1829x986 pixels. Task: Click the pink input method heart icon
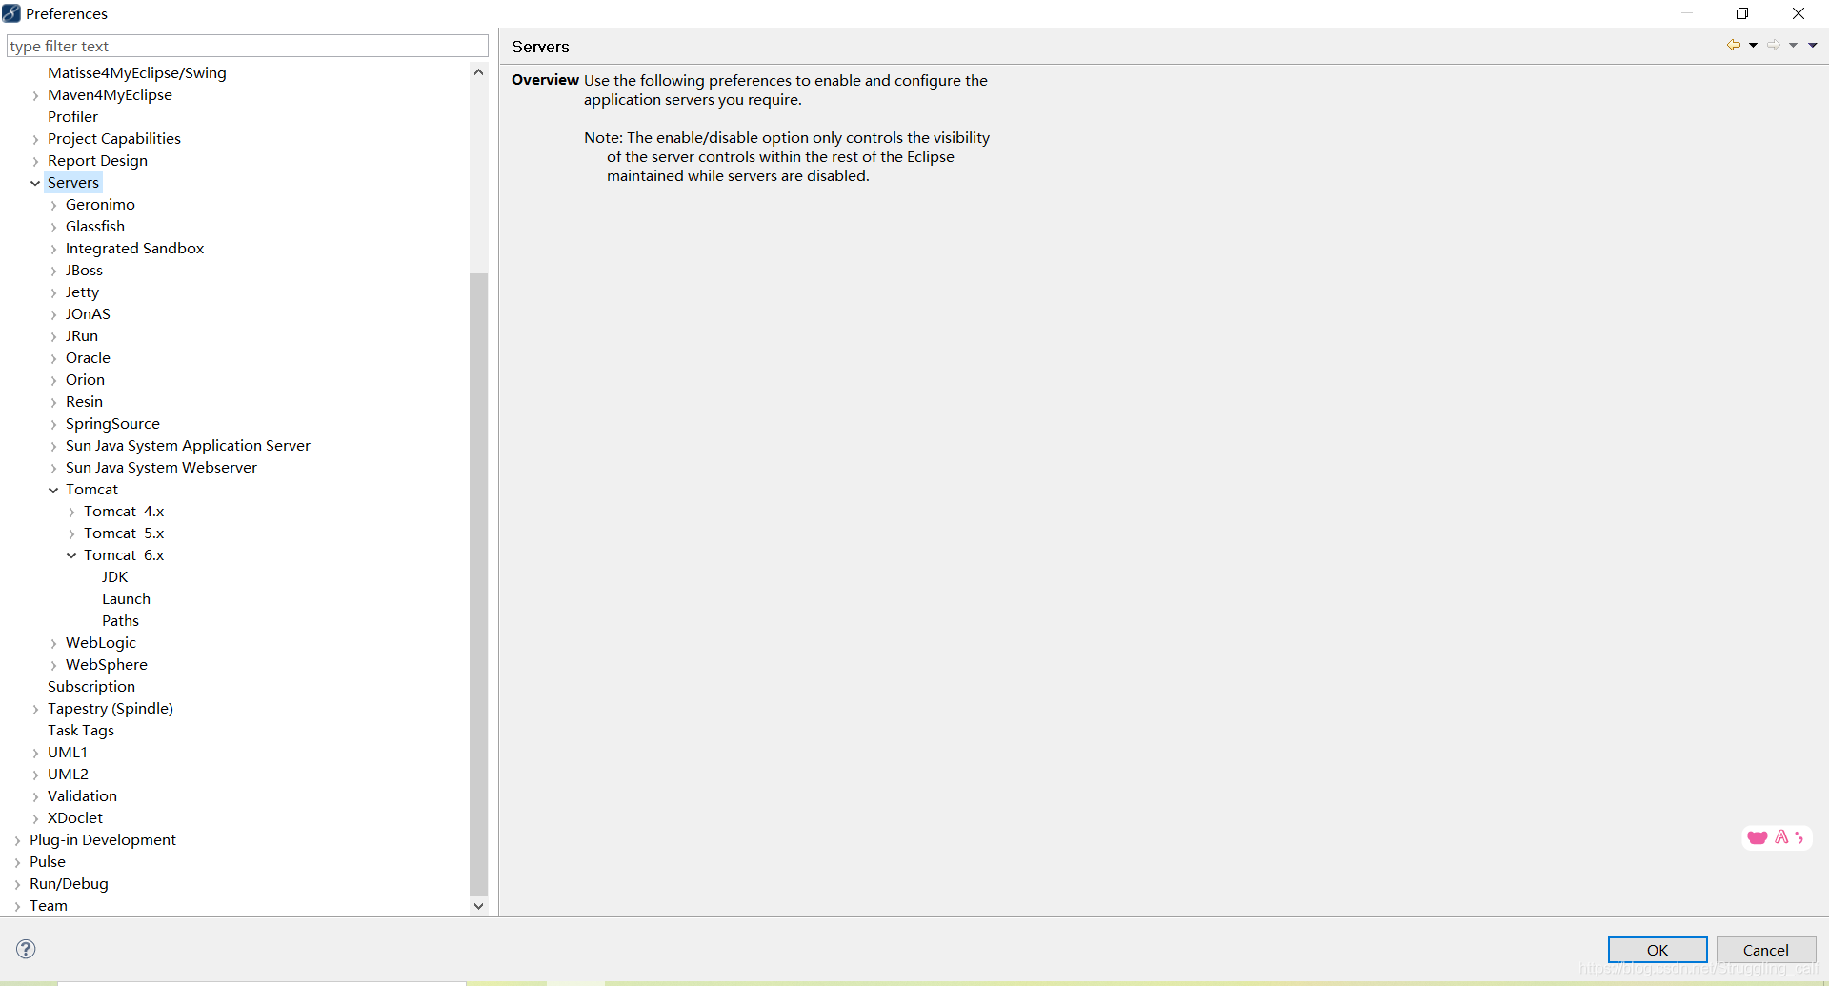1758,837
